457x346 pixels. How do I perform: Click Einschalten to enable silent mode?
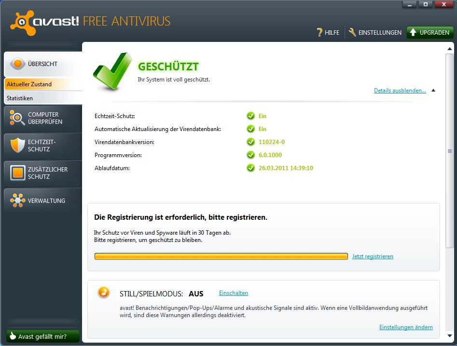234,293
